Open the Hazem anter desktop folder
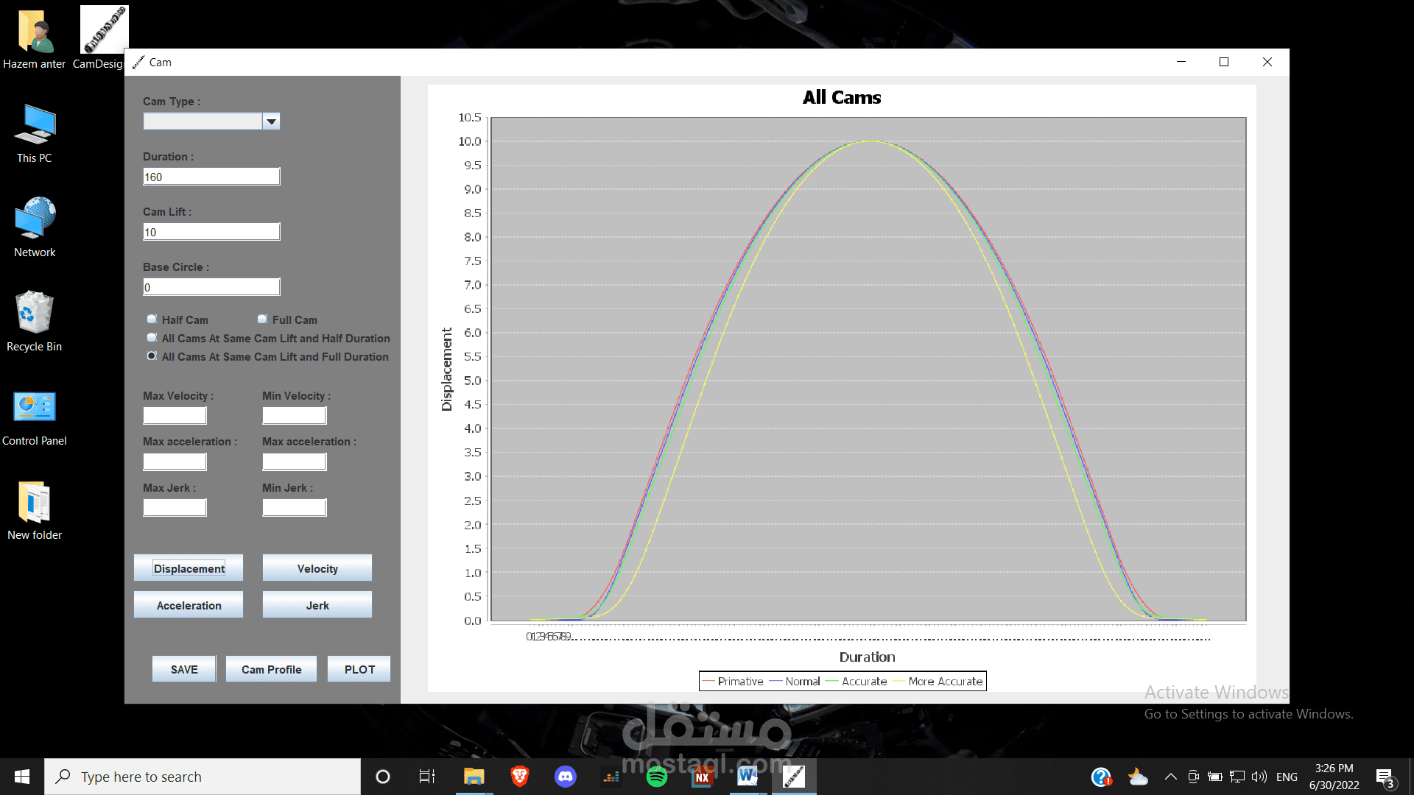 (x=34, y=39)
